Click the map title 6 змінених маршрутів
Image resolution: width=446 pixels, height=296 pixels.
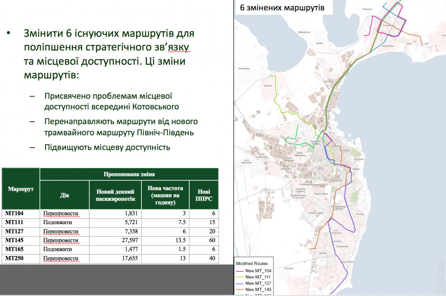tap(282, 8)
